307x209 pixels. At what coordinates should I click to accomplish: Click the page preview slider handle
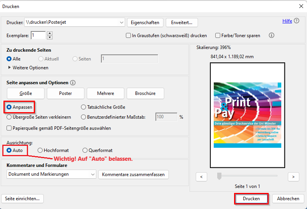pyautogui.click(x=219, y=176)
